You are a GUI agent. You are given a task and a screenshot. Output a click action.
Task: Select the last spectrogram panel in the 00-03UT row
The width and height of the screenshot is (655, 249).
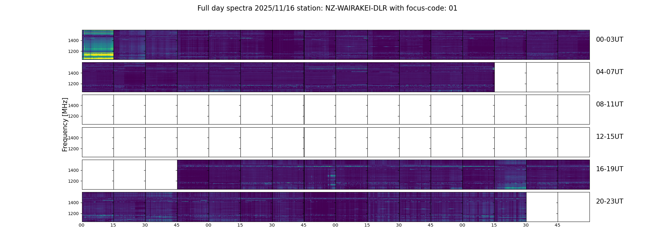[574, 45]
